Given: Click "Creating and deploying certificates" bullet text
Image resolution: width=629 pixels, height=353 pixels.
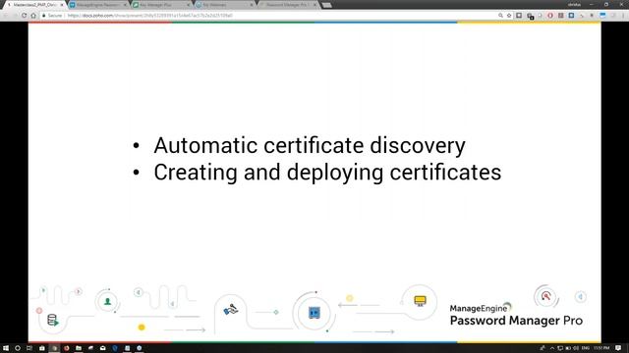Looking at the screenshot, I should [x=327, y=173].
